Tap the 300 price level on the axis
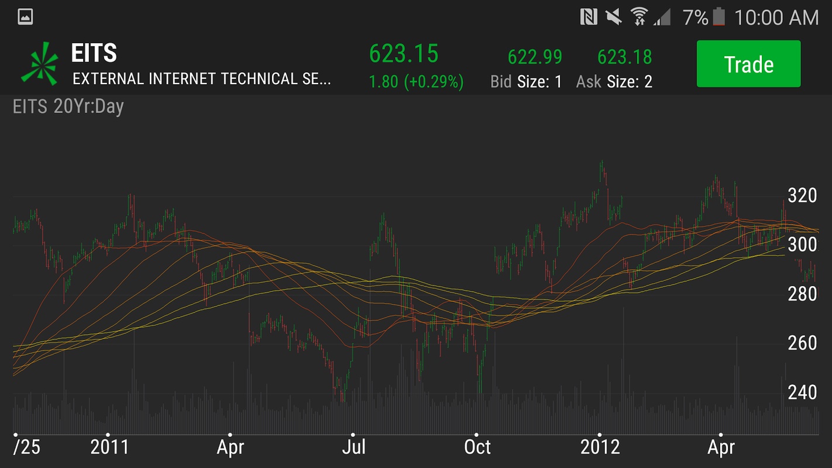 pyautogui.click(x=802, y=244)
